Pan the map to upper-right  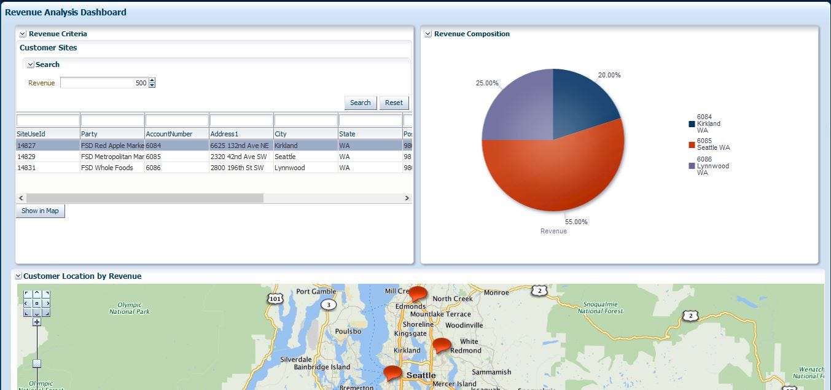click(x=46, y=294)
